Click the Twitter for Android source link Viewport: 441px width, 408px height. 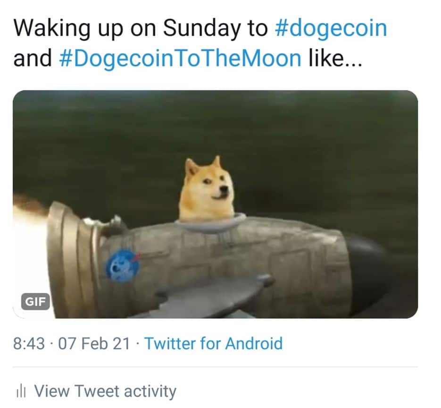213,343
